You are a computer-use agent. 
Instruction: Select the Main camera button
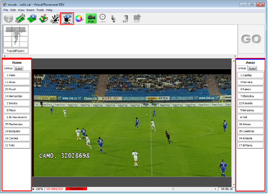pos(91,18)
